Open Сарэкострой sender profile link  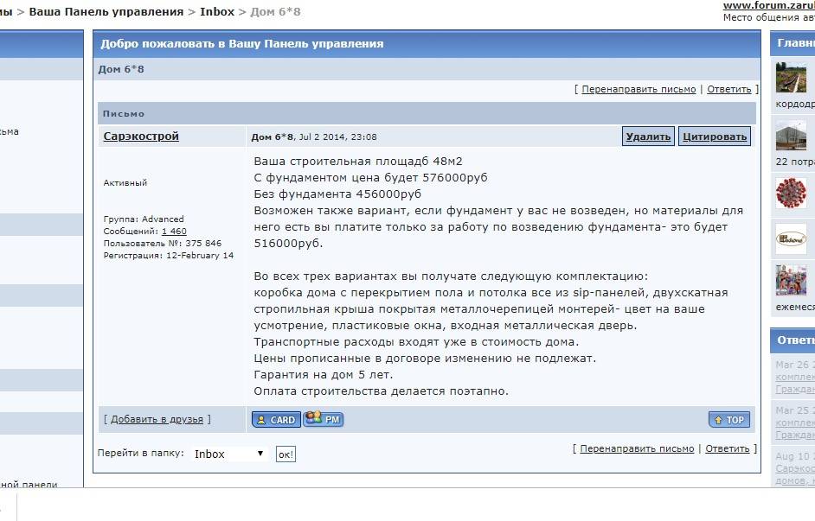[x=141, y=137]
